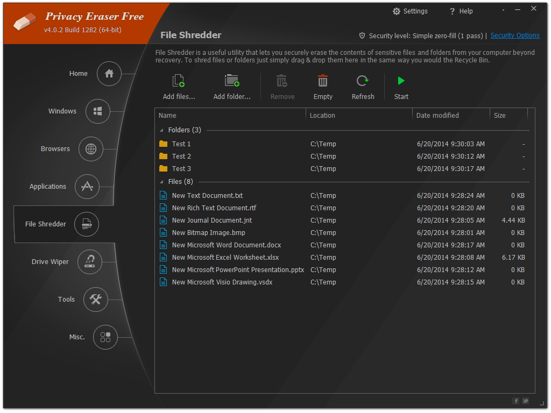Screen dimensions: 551x413
Task: Select New Microsoft Excel Worksheet.xlsx file
Action: coord(225,258)
